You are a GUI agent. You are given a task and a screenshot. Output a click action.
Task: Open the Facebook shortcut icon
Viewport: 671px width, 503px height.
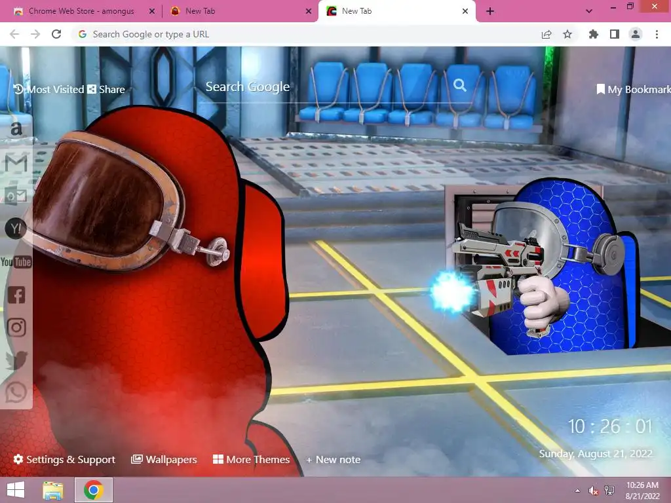(16, 295)
